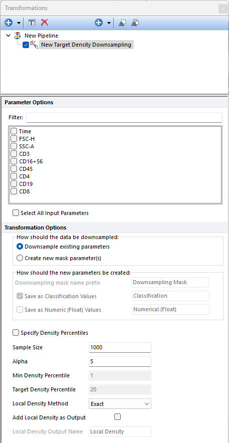This screenshot has height=443, width=229.
Task: Collapse the New Pipeline tree node
Action: (8, 36)
